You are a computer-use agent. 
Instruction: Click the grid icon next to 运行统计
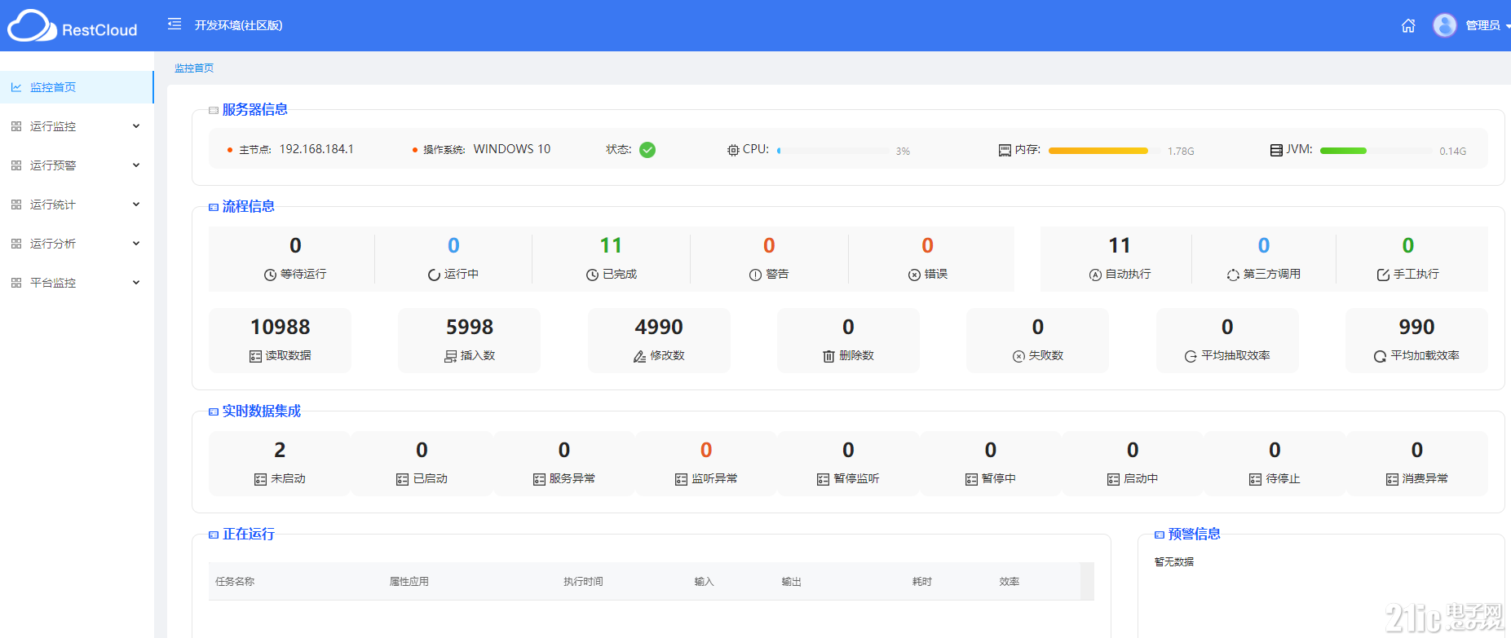[x=16, y=205]
